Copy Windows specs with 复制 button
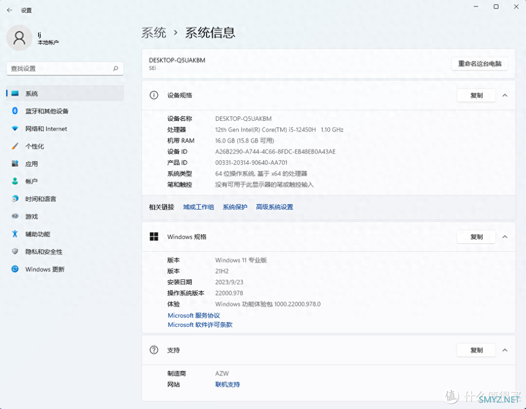Viewport: 526px width, 409px height. [476, 237]
